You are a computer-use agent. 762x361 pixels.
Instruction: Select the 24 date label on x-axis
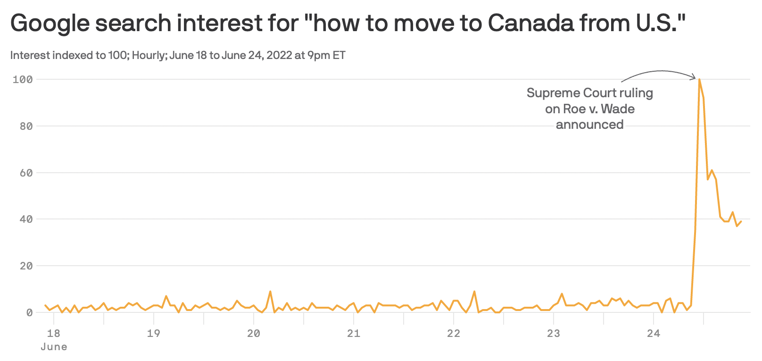point(654,333)
